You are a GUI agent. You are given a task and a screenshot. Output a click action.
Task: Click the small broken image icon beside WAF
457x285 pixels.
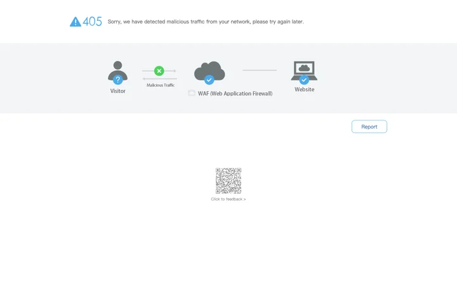pos(192,92)
